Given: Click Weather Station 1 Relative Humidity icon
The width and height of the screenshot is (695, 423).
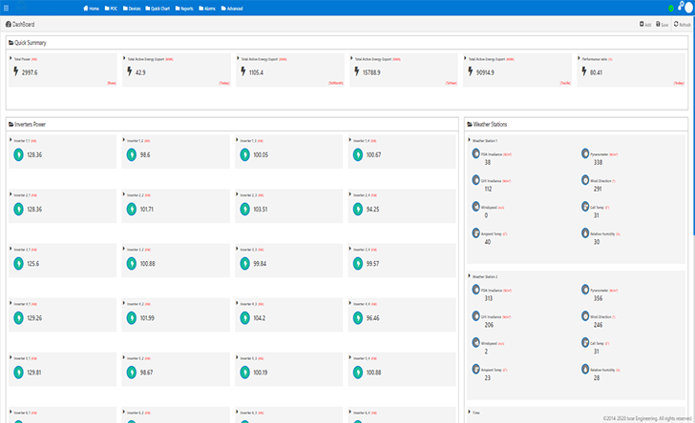Looking at the screenshot, I should tap(585, 232).
